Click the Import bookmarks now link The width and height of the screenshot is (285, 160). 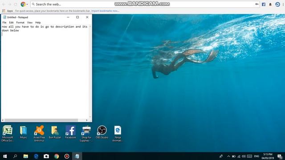click(105, 11)
